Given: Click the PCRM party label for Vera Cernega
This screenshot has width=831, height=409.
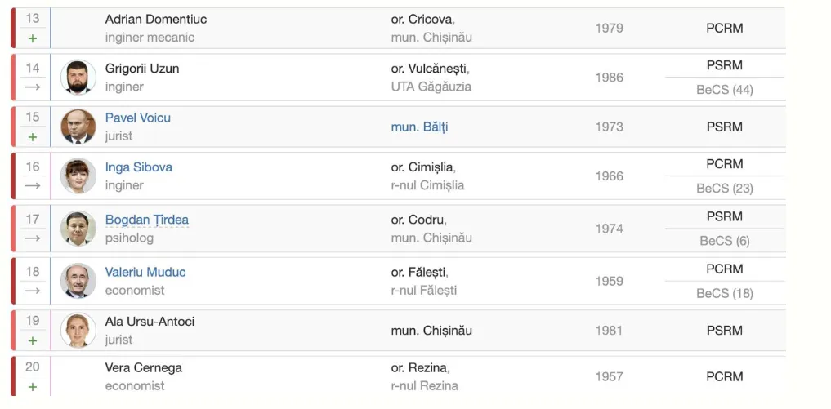Looking at the screenshot, I should (x=725, y=376).
